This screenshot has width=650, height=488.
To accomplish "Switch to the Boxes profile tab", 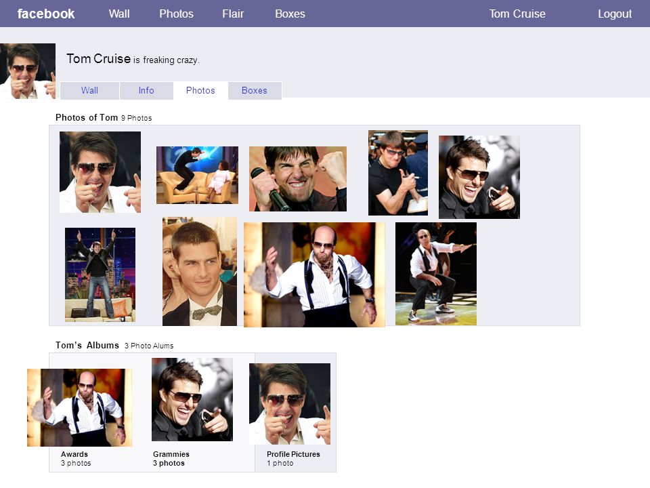I will point(255,90).
